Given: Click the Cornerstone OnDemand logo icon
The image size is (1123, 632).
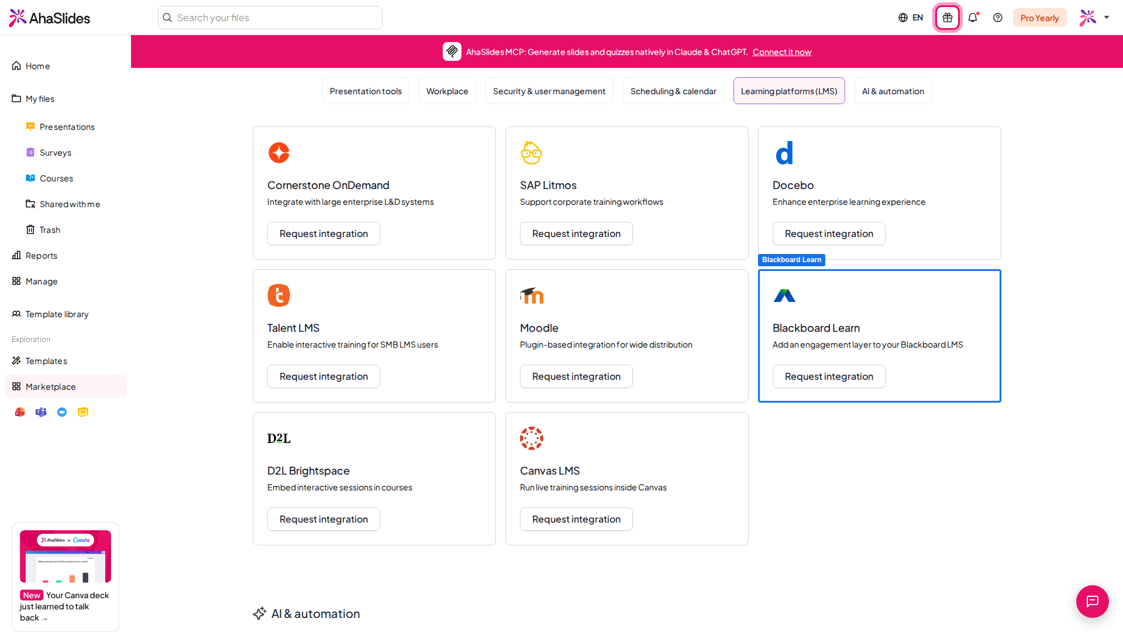Looking at the screenshot, I should click(x=279, y=153).
